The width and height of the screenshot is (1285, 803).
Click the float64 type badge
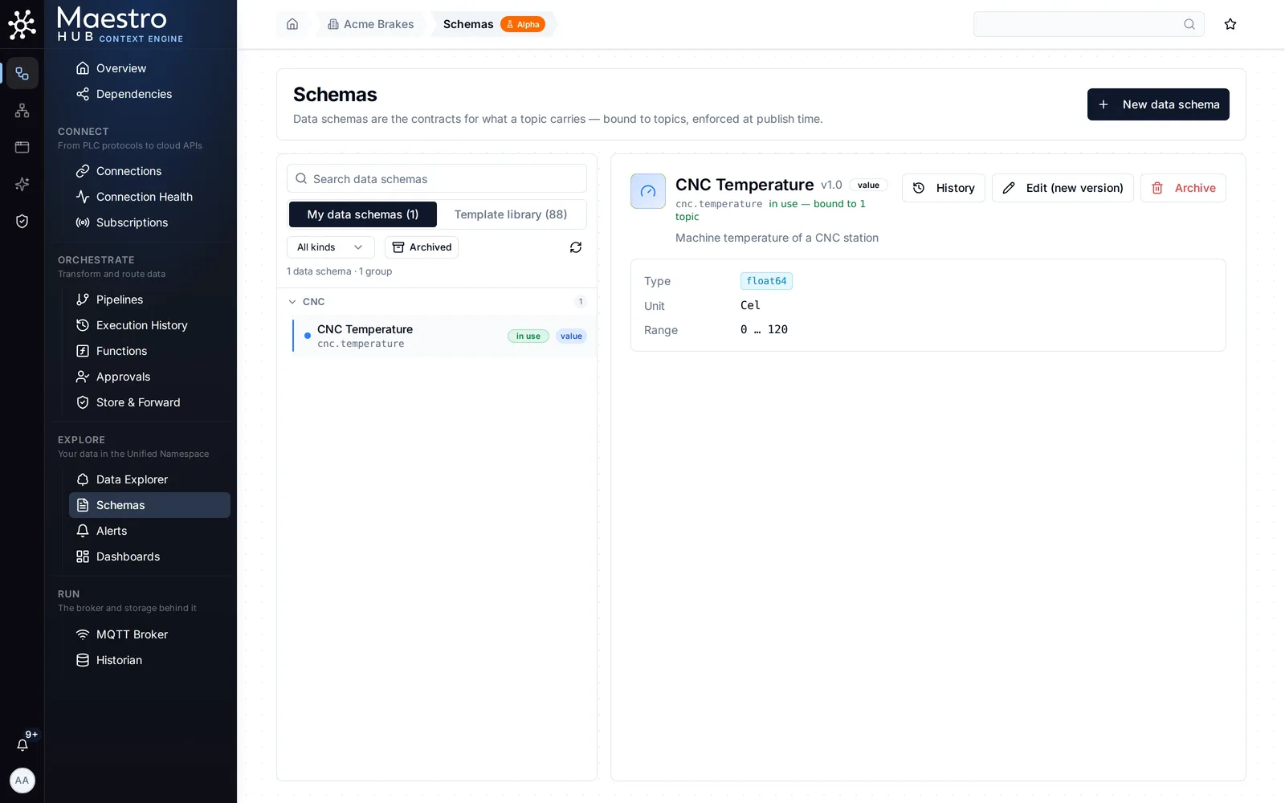click(766, 281)
